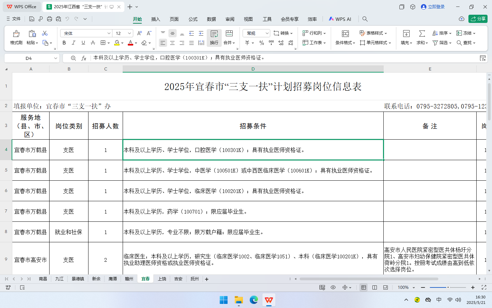
Task: Open the font name dropdown (宋体)
Action: (x=109, y=33)
